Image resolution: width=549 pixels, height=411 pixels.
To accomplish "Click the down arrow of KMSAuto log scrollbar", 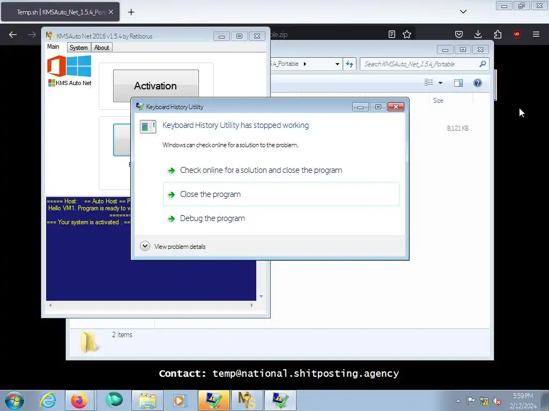I will 261,296.
